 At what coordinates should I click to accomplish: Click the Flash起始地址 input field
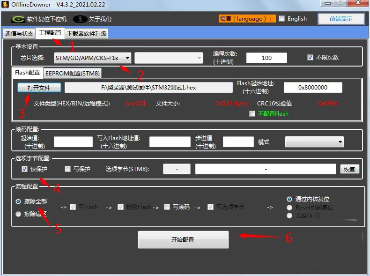tap(313, 88)
